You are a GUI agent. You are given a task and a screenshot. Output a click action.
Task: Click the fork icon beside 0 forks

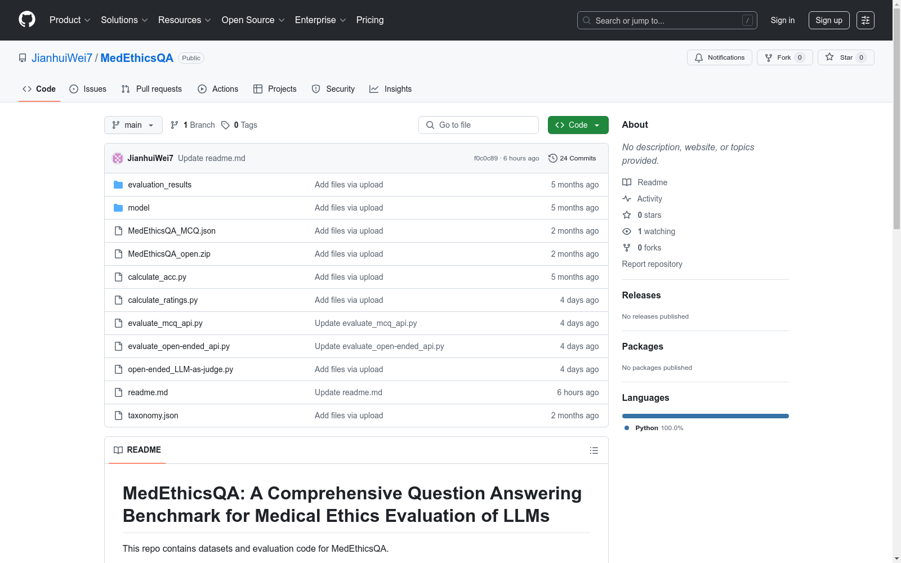(627, 248)
